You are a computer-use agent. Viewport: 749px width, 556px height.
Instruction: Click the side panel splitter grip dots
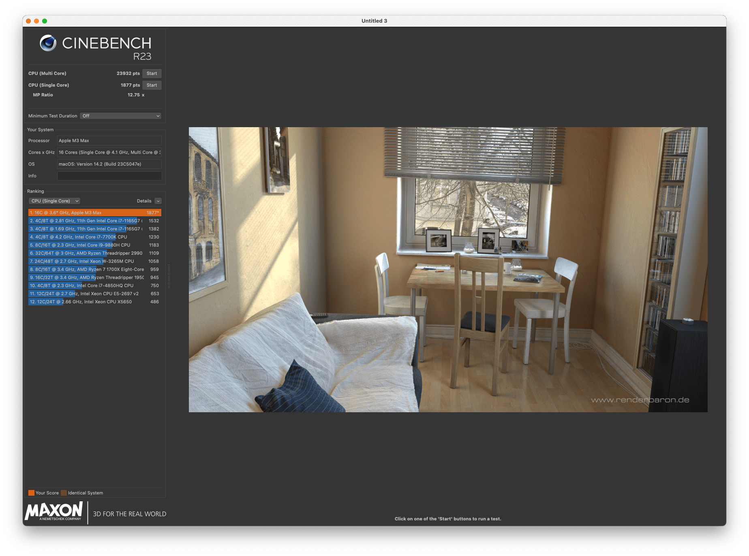169,276
